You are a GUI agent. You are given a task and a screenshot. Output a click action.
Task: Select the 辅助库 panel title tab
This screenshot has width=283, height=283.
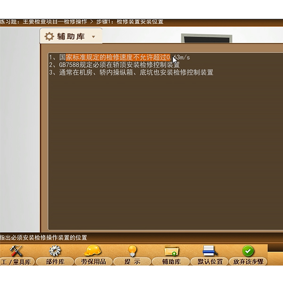tap(71, 36)
